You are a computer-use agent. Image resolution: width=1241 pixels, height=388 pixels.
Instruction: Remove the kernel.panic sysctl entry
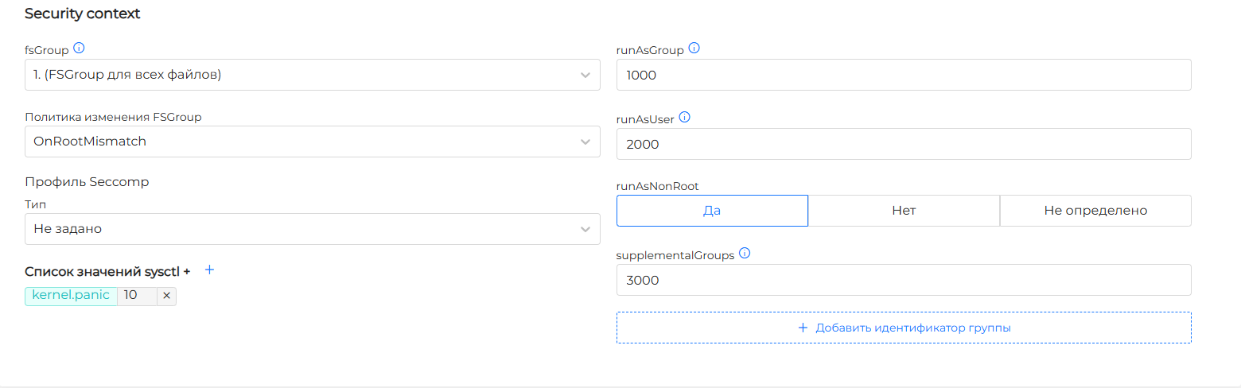166,296
